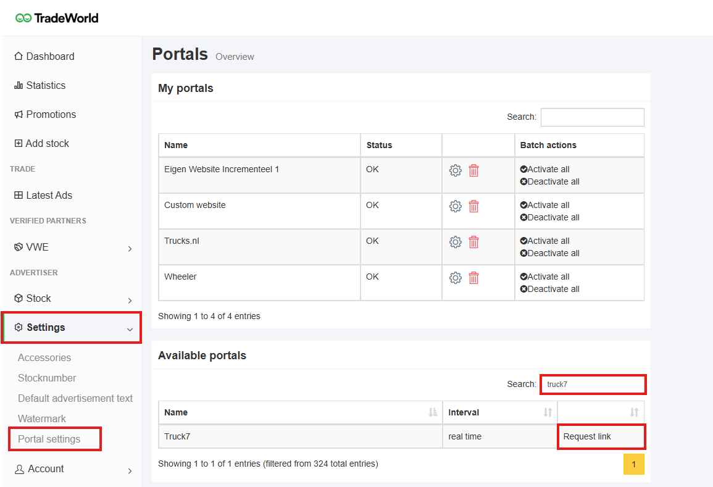Deactivate all for Trucks.nl portal
The height and width of the screenshot is (487, 713).
click(549, 253)
